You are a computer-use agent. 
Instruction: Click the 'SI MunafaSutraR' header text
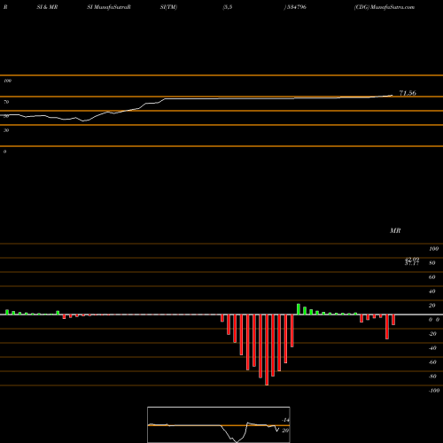[109, 7]
